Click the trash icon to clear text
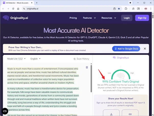Image resolution: width=154 pixels, height=116 pixels. click(87, 67)
